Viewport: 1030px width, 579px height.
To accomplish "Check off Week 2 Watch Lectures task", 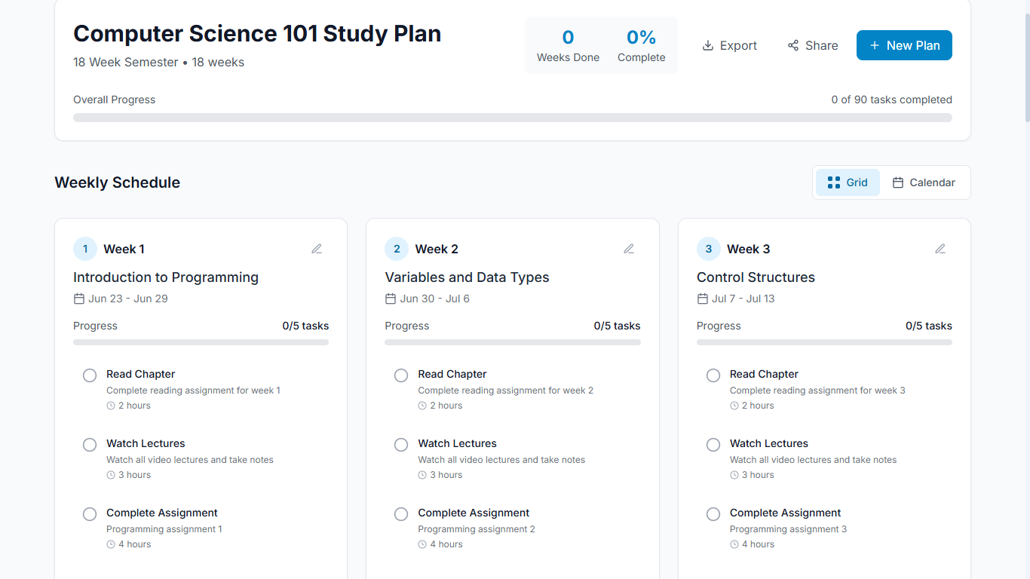I will coord(401,445).
